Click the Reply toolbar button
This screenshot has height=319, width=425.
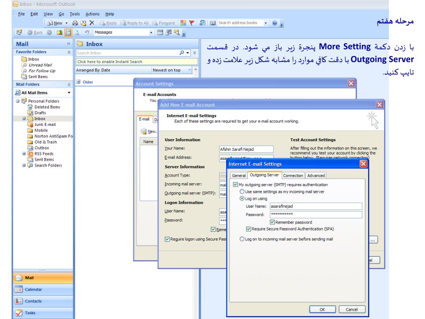click(x=108, y=23)
